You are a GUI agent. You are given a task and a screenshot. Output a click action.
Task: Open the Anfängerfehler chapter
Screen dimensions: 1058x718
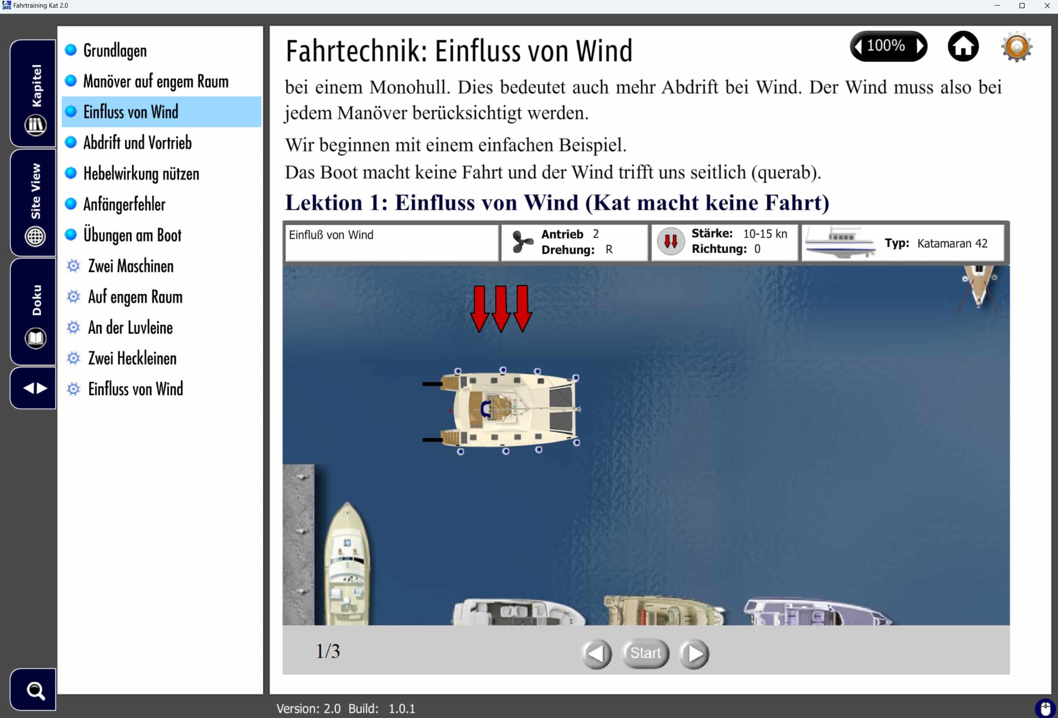[124, 204]
